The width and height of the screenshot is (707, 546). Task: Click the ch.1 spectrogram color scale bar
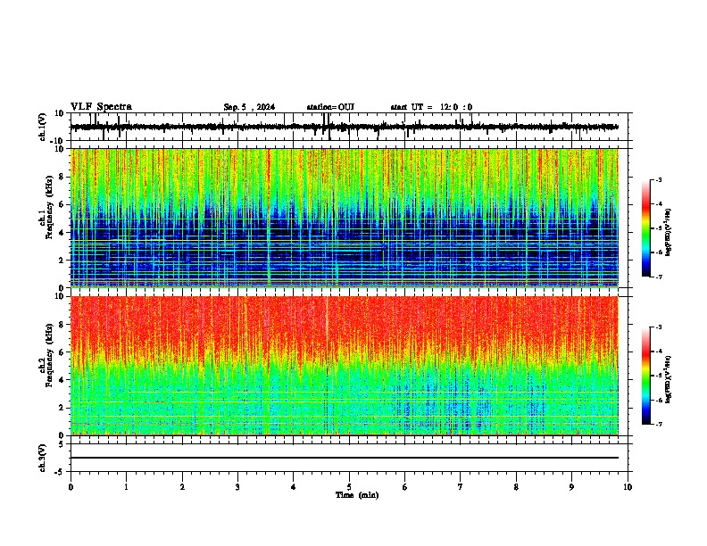point(645,228)
